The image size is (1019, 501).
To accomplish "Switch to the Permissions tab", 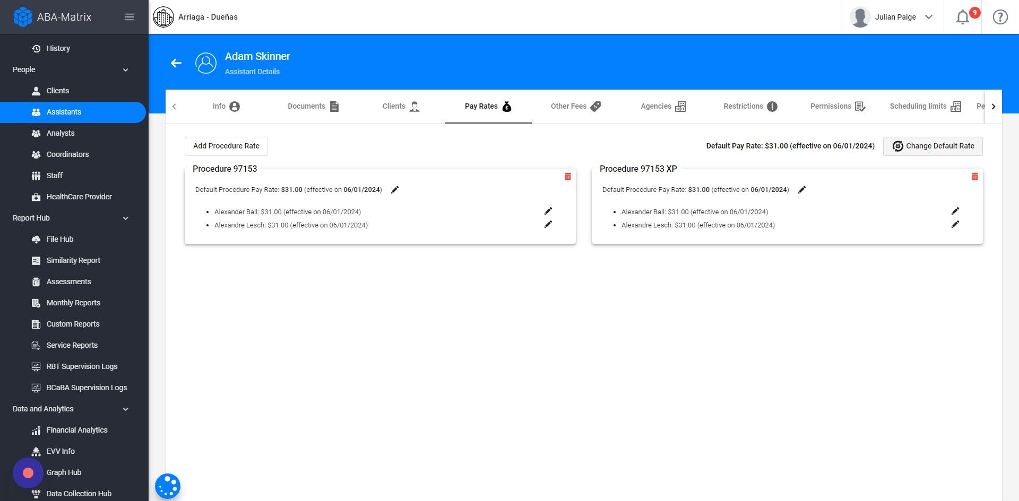I will pos(837,106).
